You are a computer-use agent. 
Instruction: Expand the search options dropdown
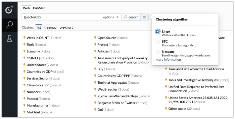[111, 17]
